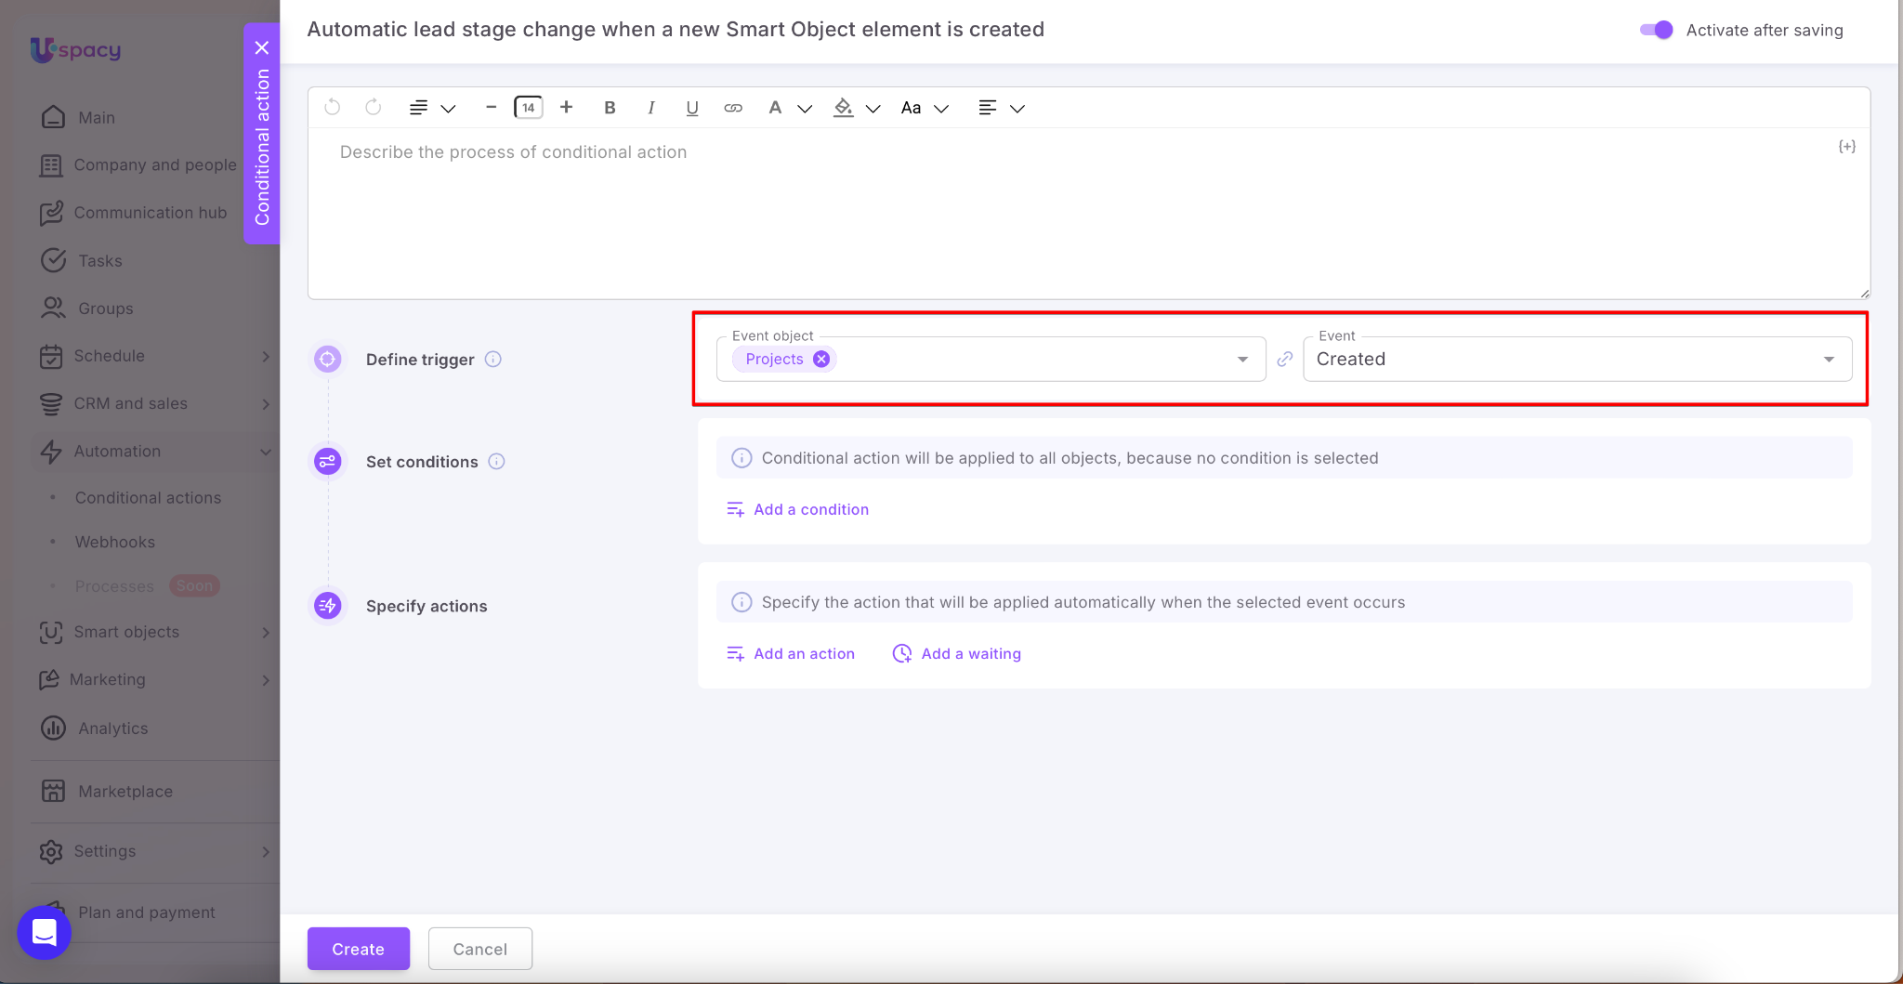Screen dimensions: 1903x984
Task: Click the insert link icon in the toolbar
Action: pos(733,108)
